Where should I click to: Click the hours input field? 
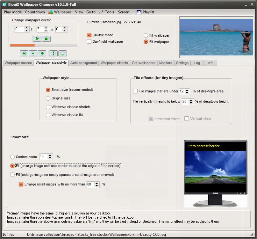coord(20,29)
